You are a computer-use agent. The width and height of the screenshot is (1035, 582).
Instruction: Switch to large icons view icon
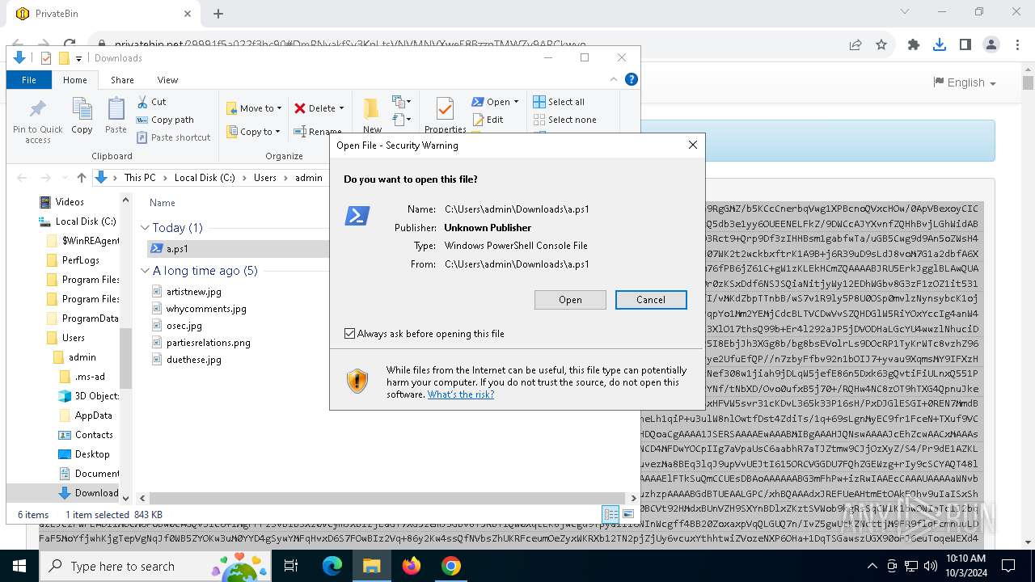pyautogui.click(x=628, y=514)
